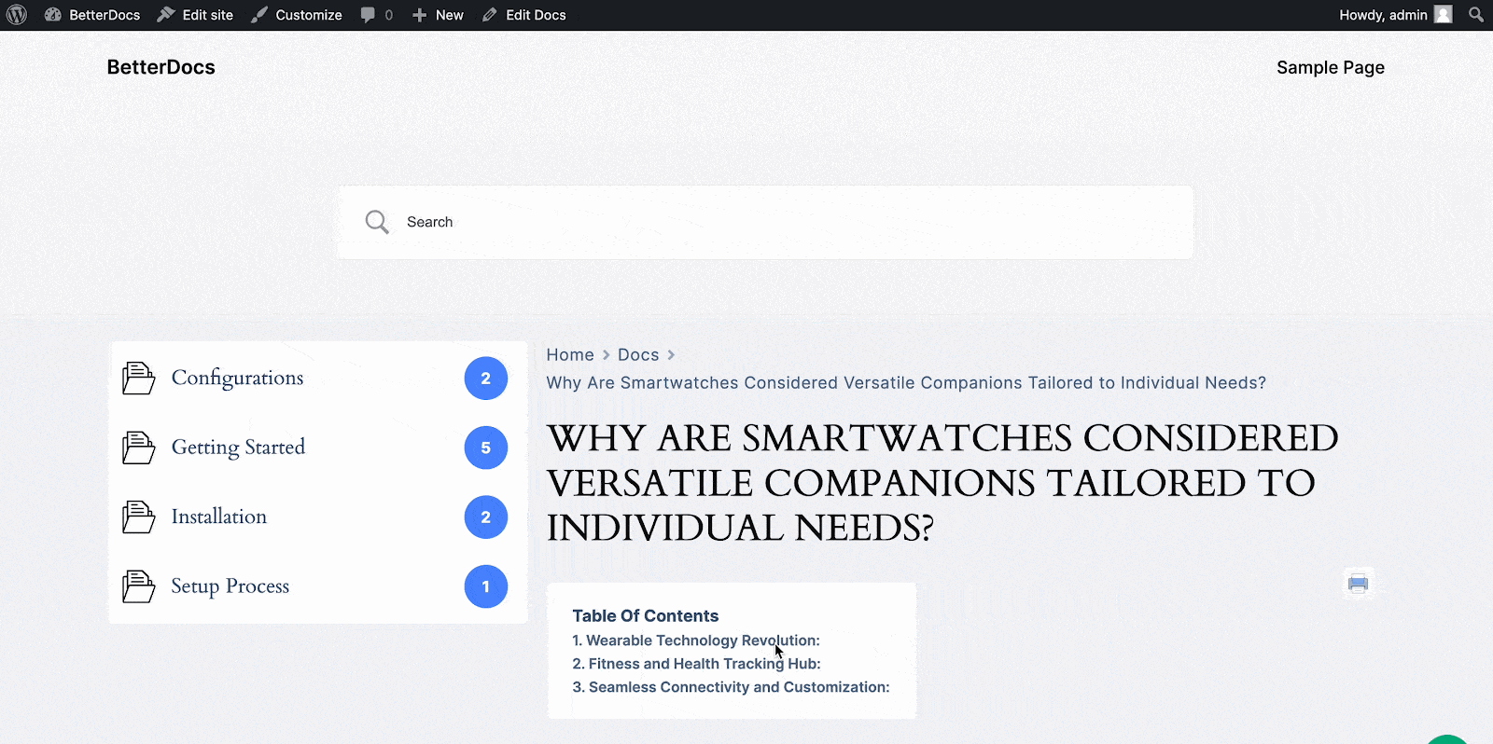Open the WordPress logo menu

pyautogui.click(x=17, y=15)
